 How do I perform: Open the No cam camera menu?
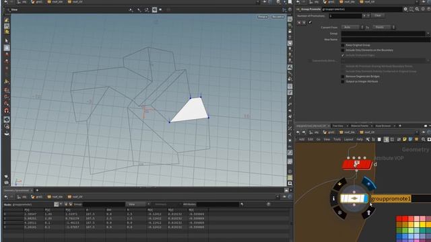277,17
